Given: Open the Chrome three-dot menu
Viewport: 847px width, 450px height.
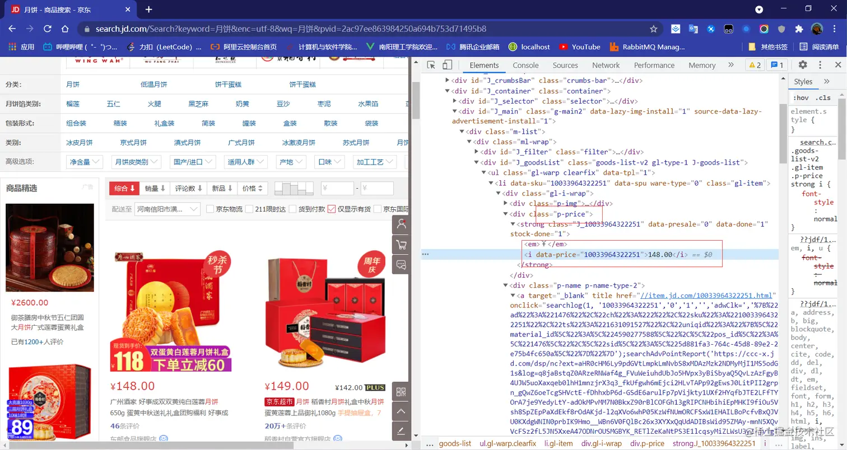Looking at the screenshot, I should [835, 29].
